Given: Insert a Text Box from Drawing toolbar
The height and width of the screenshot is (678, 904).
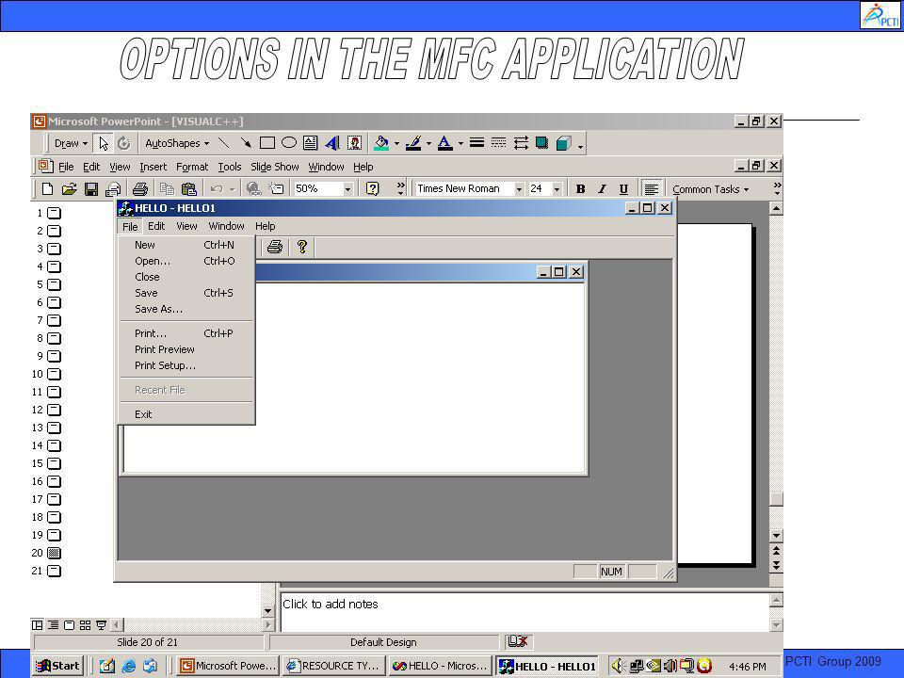Looking at the screenshot, I should [x=310, y=143].
